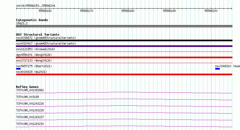Click nsv1121953 (Alsmadi2014) label

36,49
